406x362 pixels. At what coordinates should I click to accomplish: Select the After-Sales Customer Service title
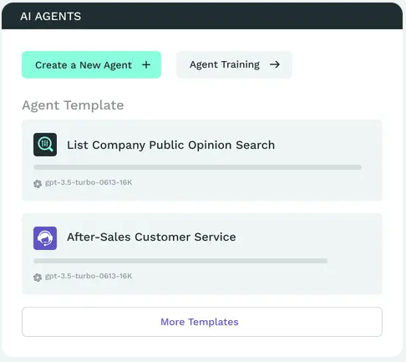coord(151,237)
